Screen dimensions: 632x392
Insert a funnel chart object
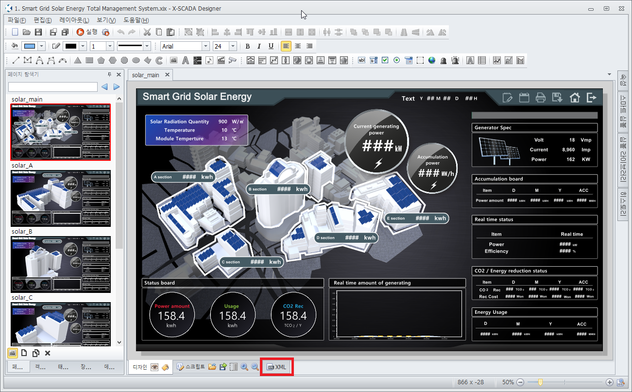click(x=332, y=60)
